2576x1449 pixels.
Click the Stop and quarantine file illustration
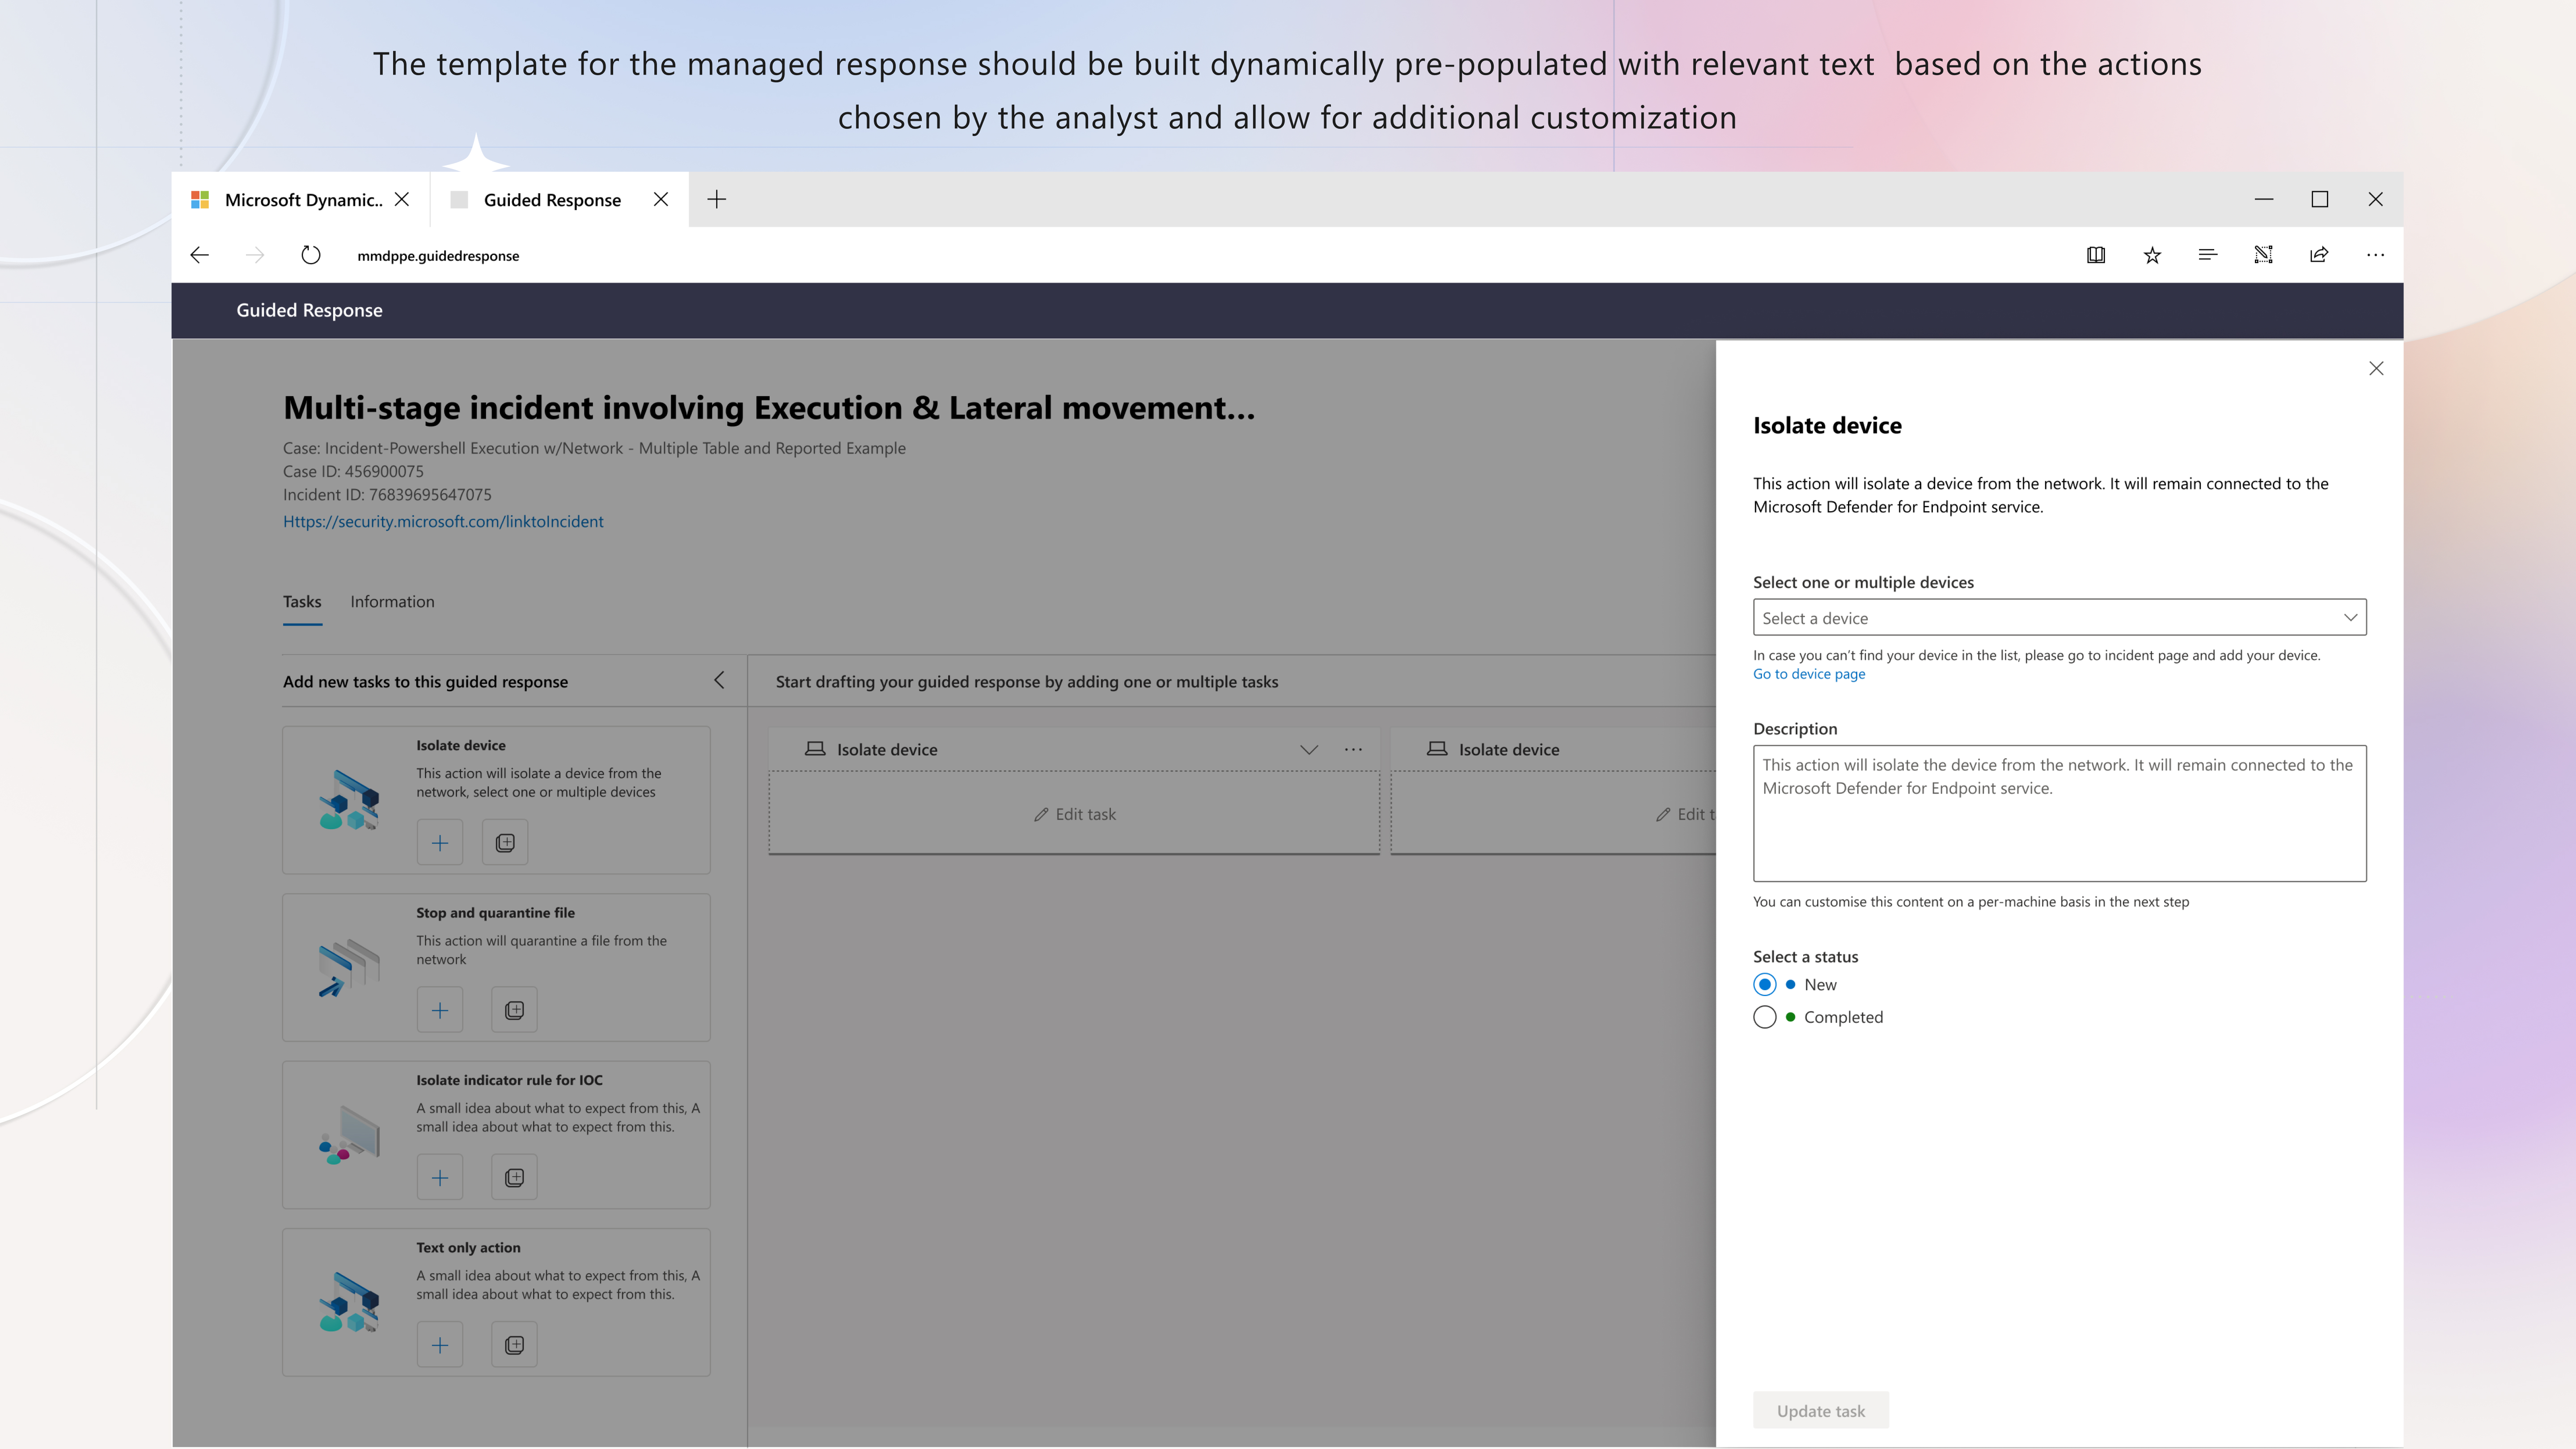pyautogui.click(x=349, y=967)
